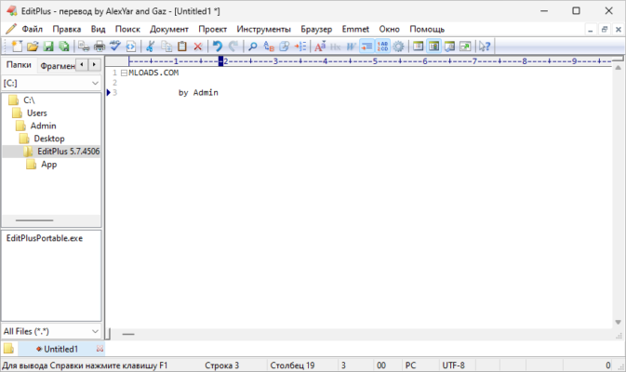Toggle the Word wrap W icon

pyautogui.click(x=351, y=46)
